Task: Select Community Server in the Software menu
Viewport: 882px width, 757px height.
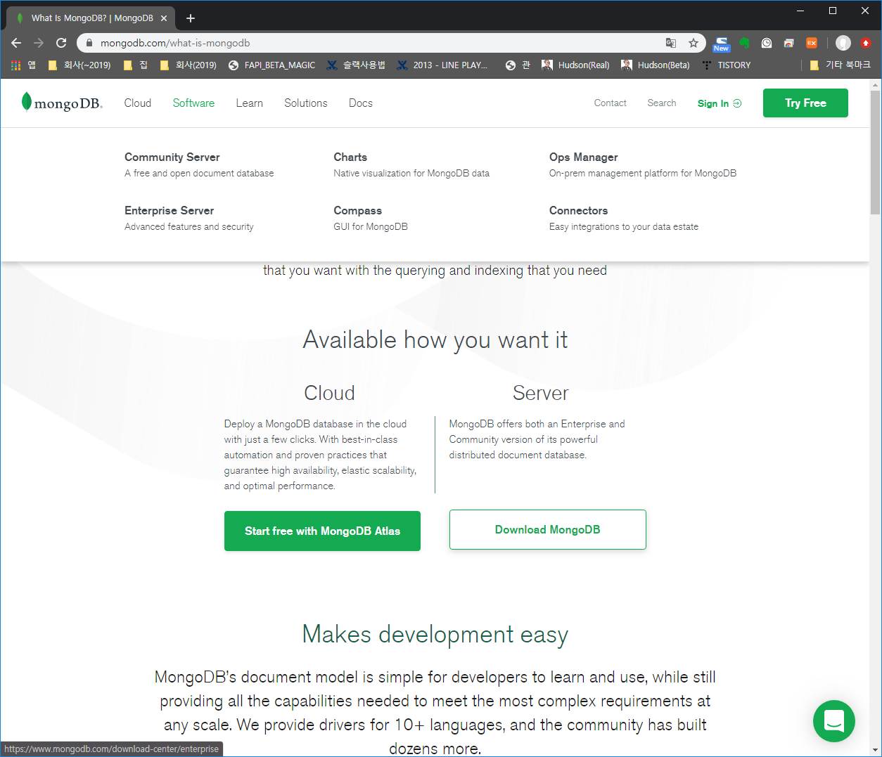Action: coord(199,164)
